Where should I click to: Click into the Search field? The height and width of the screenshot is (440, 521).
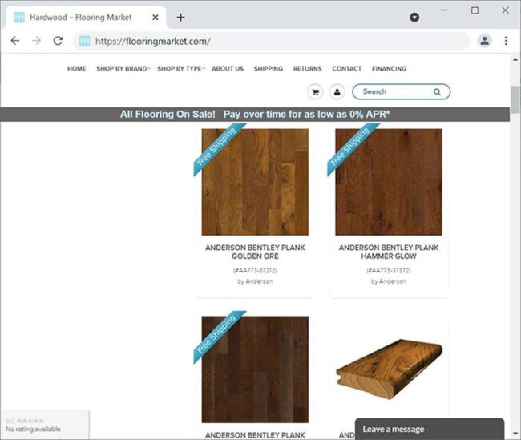coord(401,91)
